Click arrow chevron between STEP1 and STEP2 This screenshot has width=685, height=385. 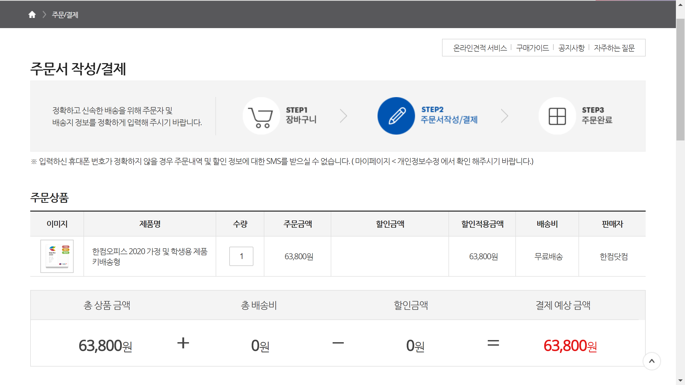(343, 116)
